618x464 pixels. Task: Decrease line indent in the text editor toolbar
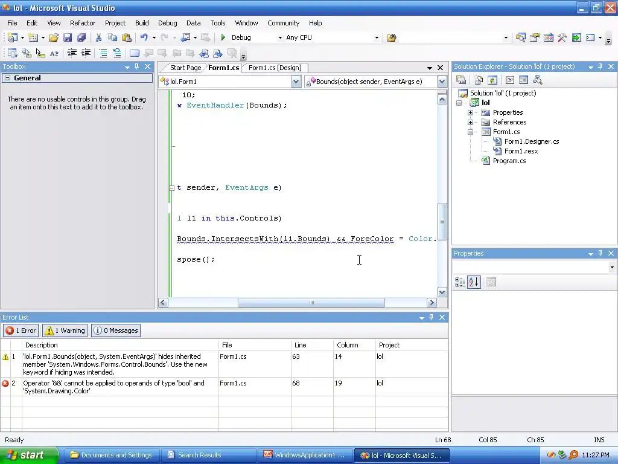(72, 53)
